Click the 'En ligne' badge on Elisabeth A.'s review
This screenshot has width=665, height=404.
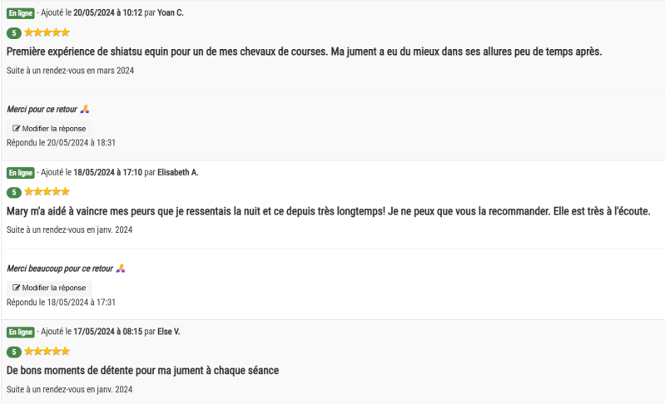[x=20, y=173]
